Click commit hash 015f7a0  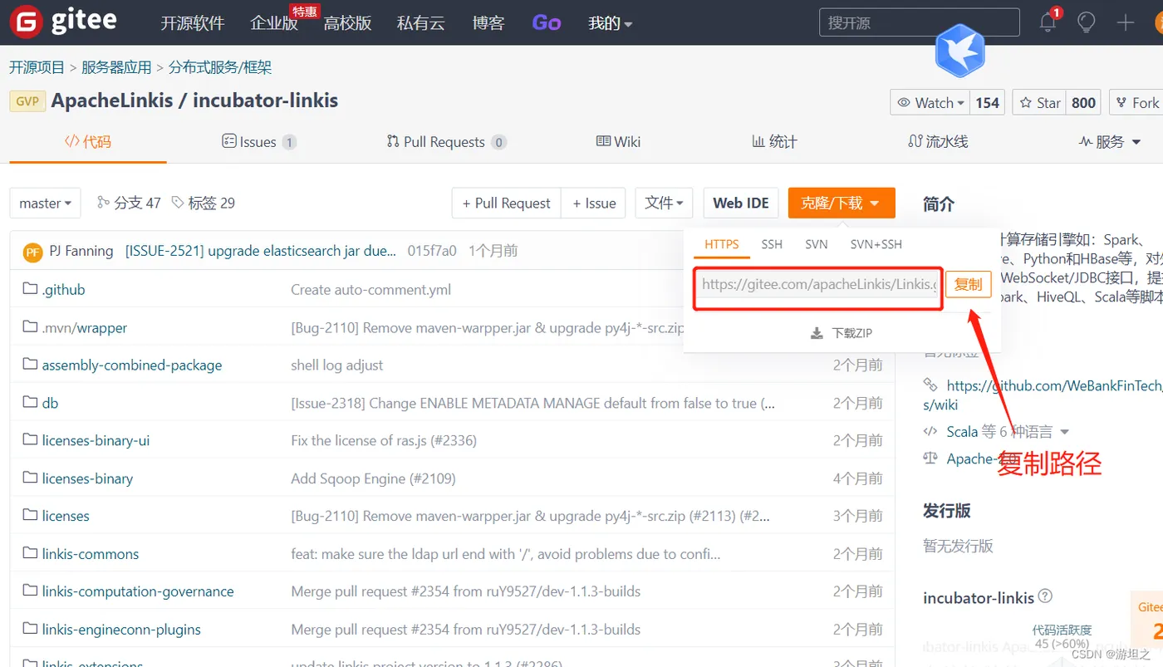pyautogui.click(x=432, y=251)
